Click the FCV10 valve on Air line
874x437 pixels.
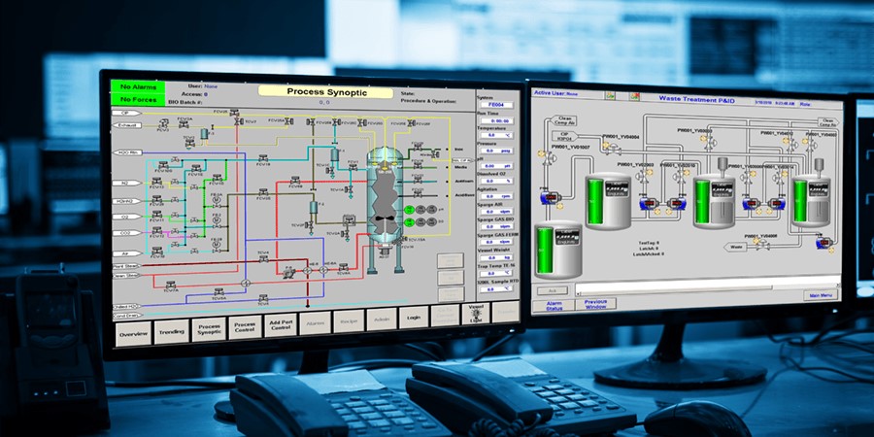point(157,252)
